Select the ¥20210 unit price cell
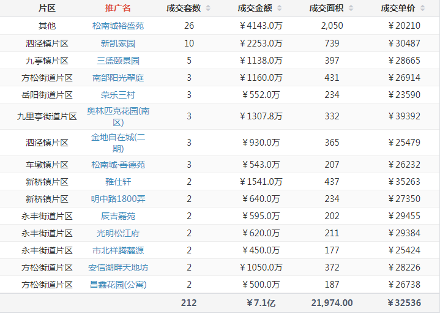The height and width of the screenshot is (314, 440). coord(404,26)
